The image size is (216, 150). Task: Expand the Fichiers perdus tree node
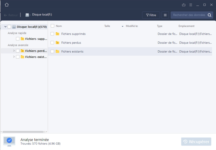14,51
